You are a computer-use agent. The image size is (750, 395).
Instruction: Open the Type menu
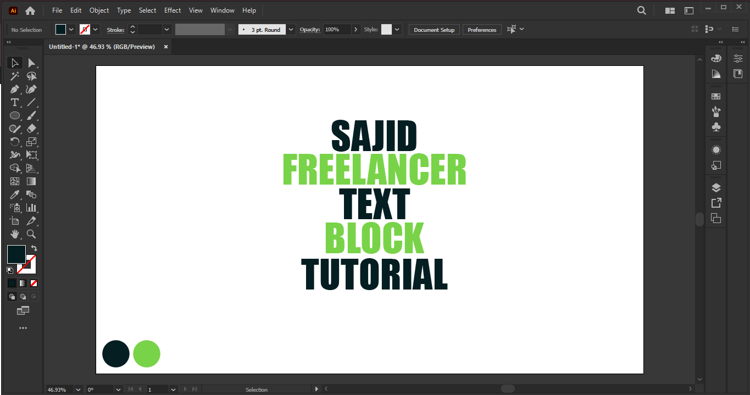124,10
